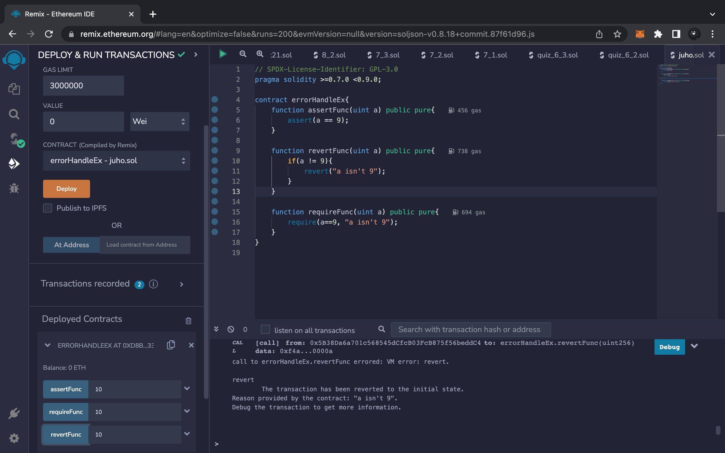Copy deployed contract address icon

coord(171,345)
